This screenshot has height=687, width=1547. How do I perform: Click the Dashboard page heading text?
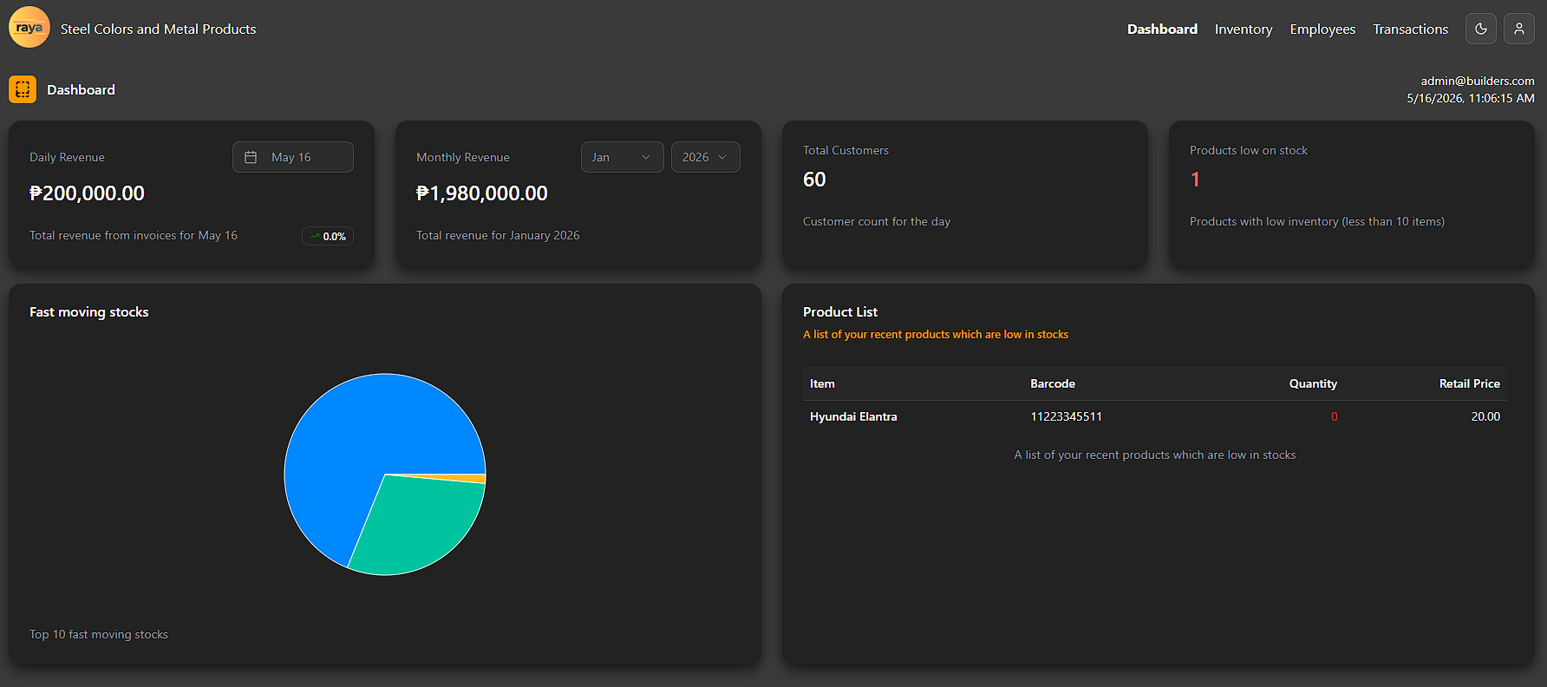click(x=81, y=89)
